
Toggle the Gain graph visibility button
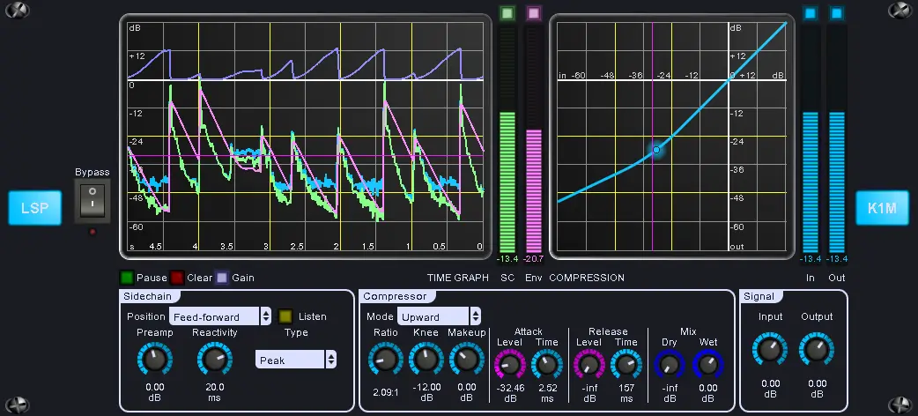[222, 278]
